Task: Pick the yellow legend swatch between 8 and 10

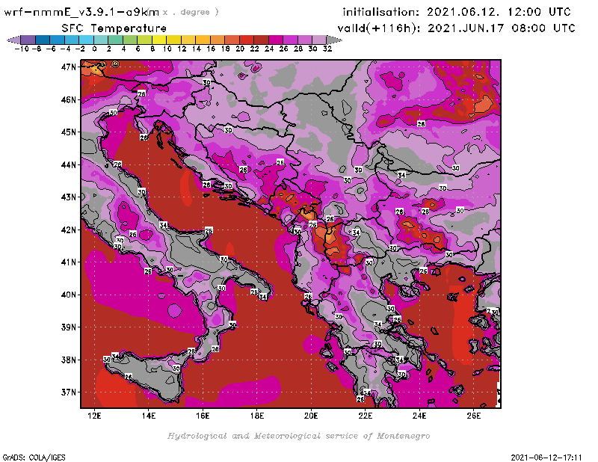Action: (159, 40)
